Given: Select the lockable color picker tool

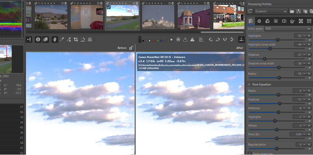Looking at the screenshot, I should (x=68, y=39).
